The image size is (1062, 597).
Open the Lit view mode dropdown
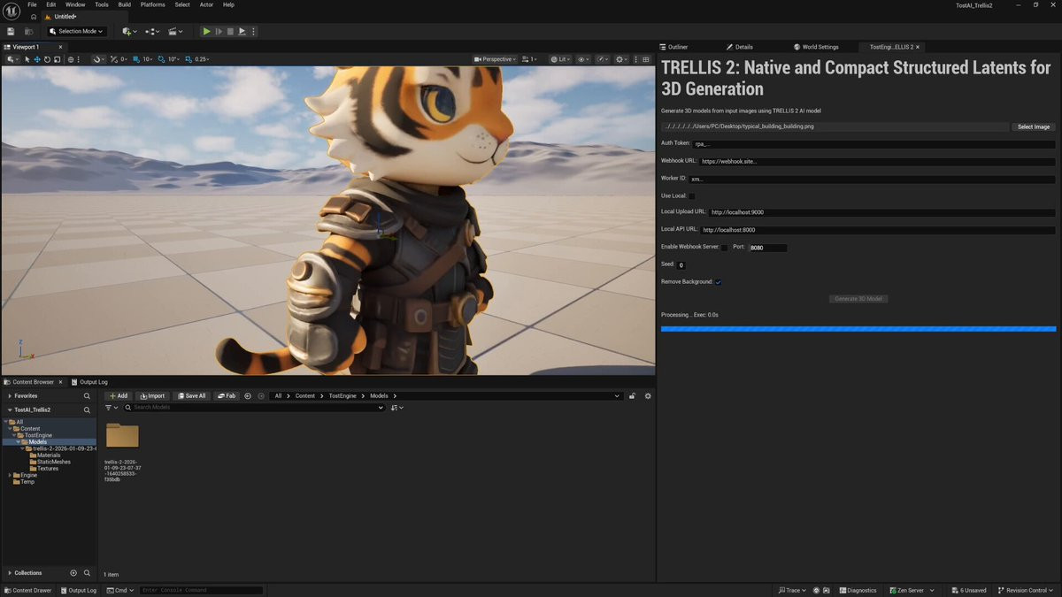point(560,59)
